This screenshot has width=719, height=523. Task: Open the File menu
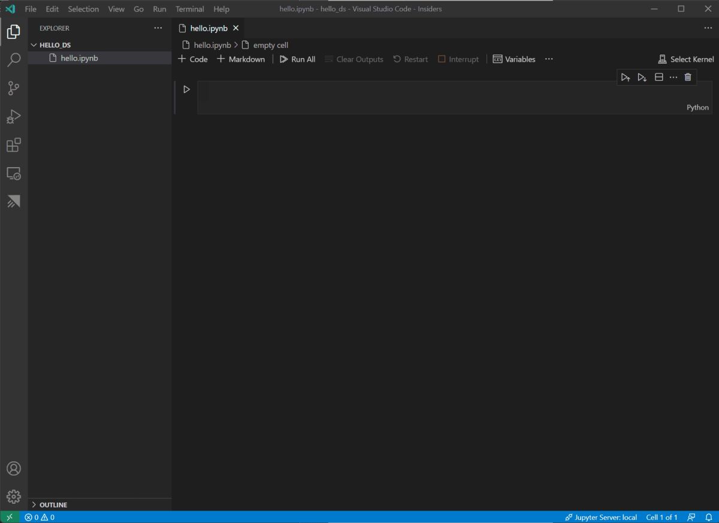pyautogui.click(x=31, y=9)
